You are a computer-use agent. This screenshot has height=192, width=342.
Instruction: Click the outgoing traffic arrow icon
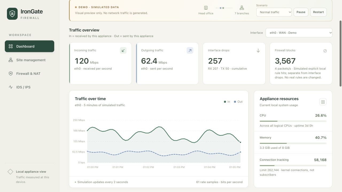pyautogui.click(x=190, y=50)
